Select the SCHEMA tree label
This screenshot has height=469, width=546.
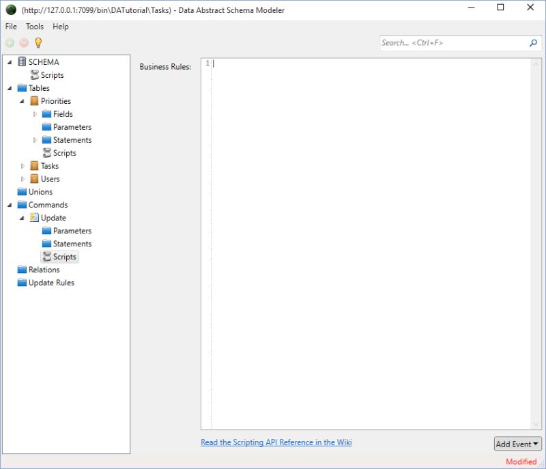(x=44, y=62)
